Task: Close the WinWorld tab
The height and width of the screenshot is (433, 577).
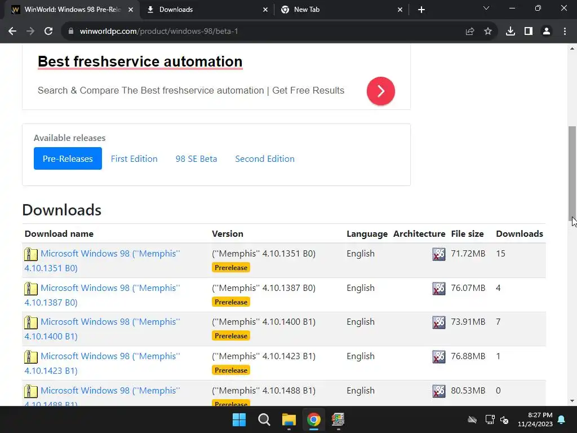Action: (x=131, y=10)
